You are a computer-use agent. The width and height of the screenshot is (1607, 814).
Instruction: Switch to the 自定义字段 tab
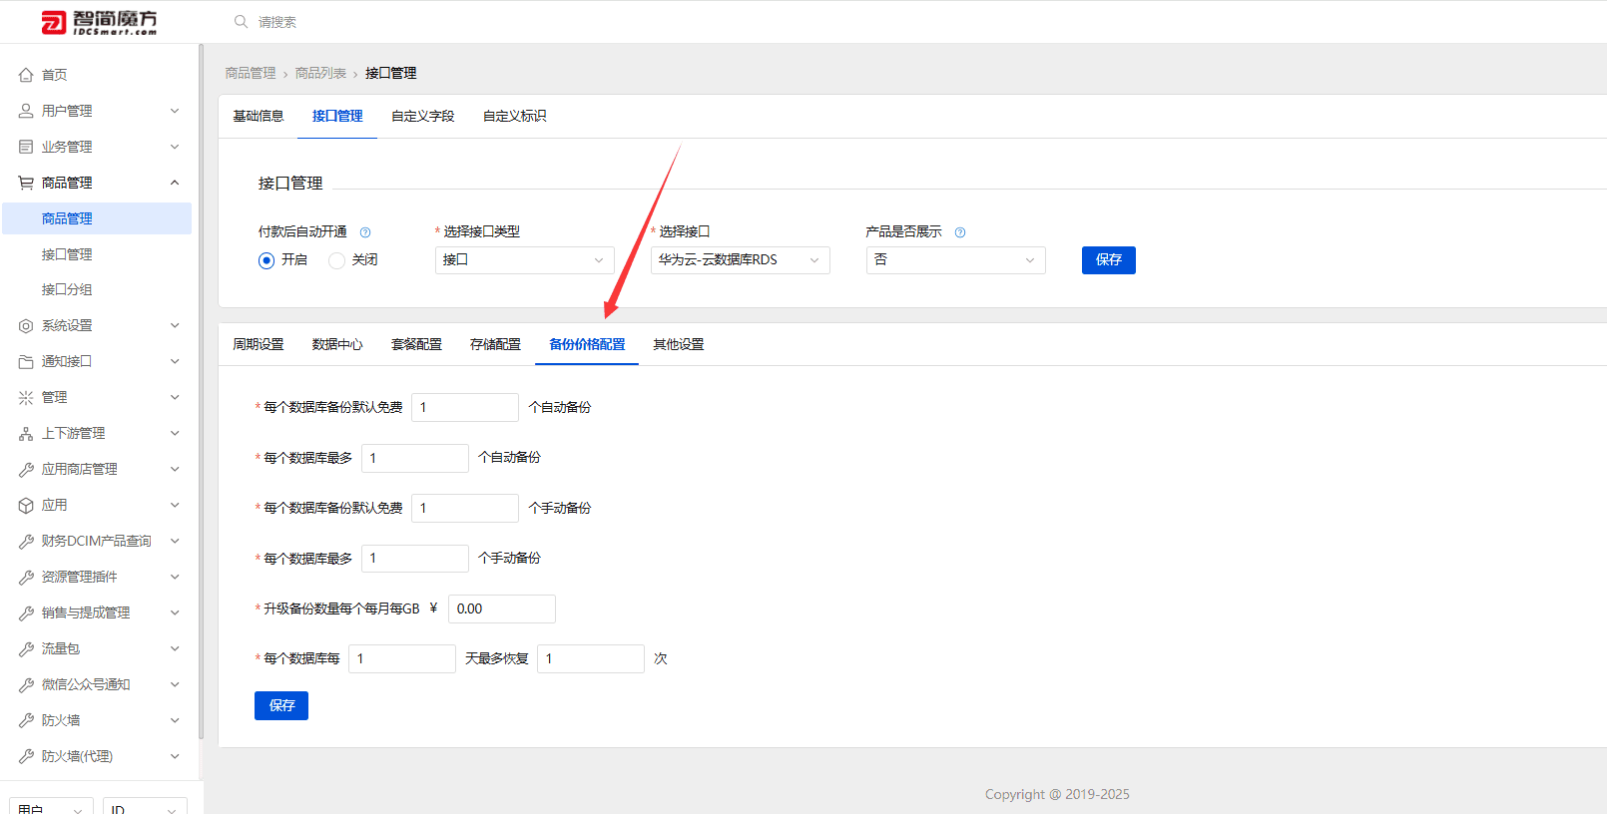coord(423,116)
